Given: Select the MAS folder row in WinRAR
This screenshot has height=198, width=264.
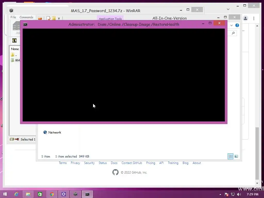Looking at the screenshot, I should [x=15, y=60].
